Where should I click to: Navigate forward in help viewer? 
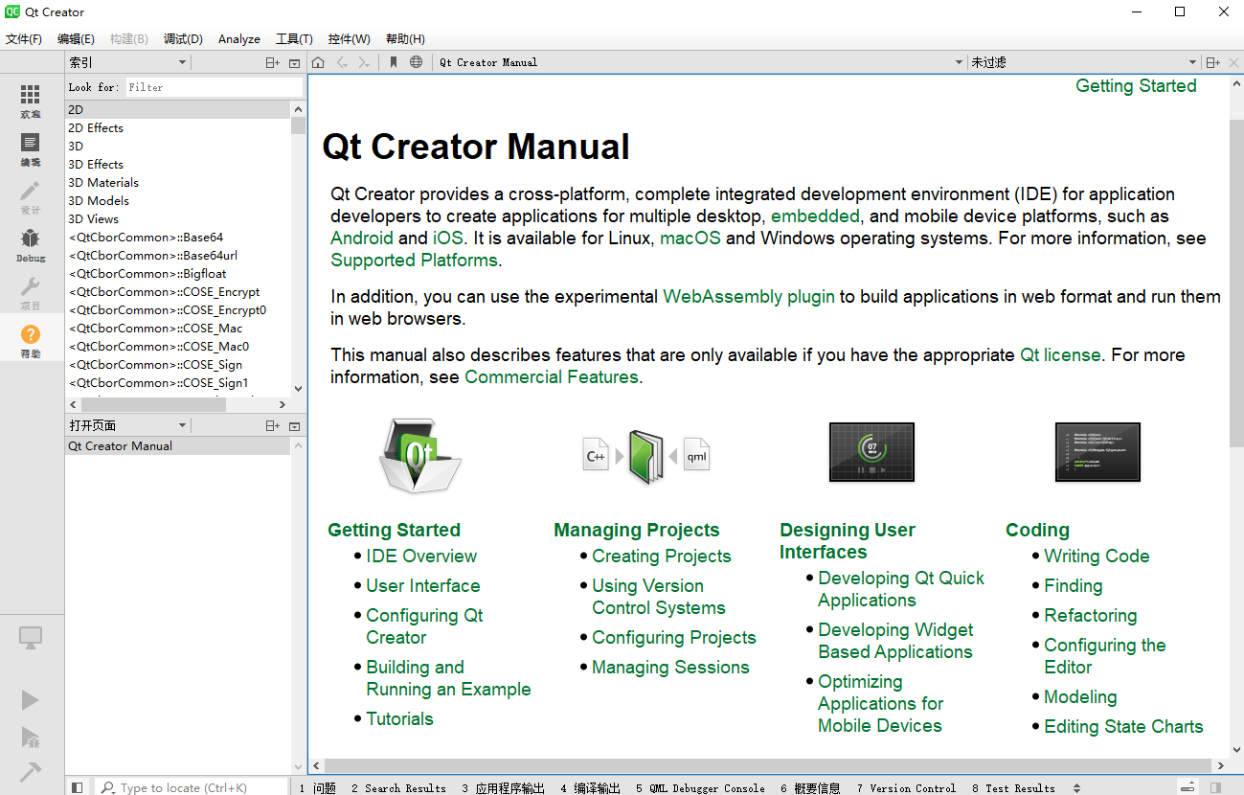click(364, 62)
